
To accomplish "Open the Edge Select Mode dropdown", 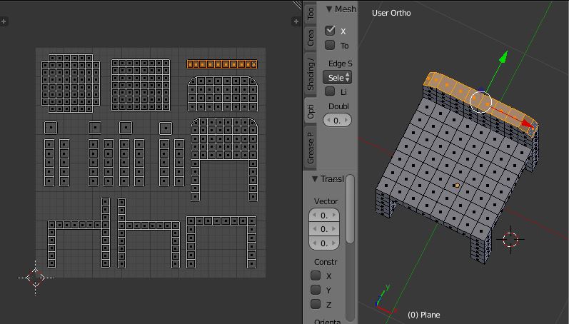I will (337, 77).
